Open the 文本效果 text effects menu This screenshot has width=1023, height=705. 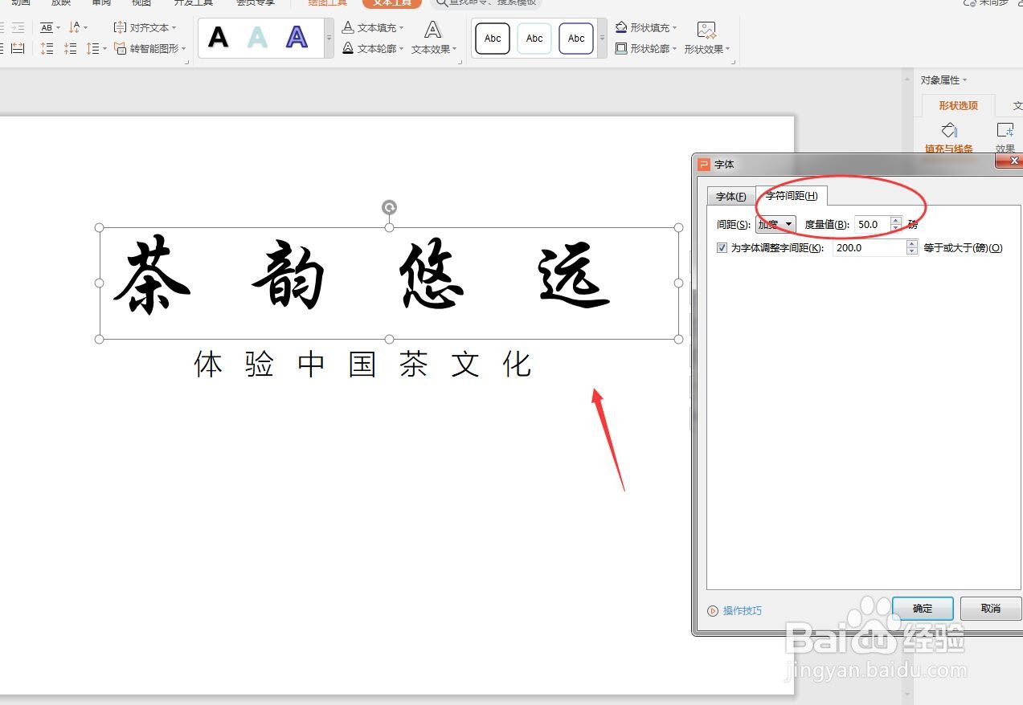[x=433, y=39]
